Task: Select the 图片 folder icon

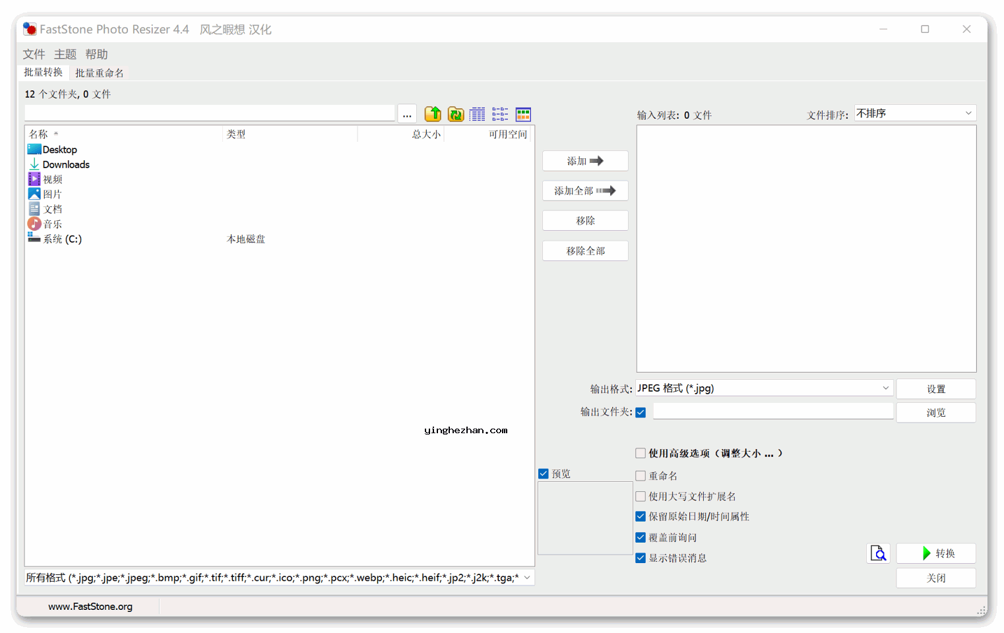Action: click(34, 194)
